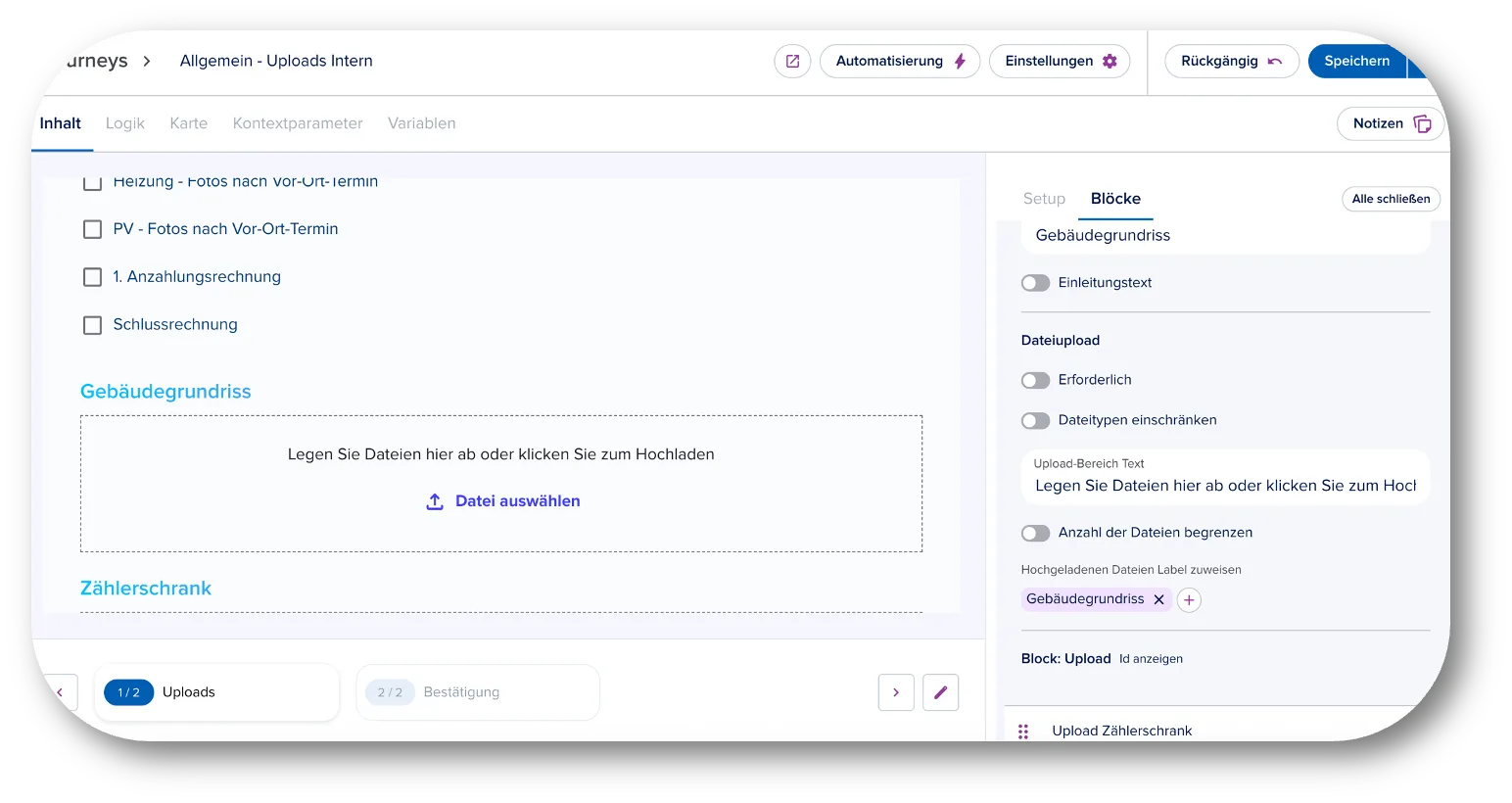Click the Gebäudegrundriss upload drop area
1512x803 pixels.
pyautogui.click(x=501, y=484)
